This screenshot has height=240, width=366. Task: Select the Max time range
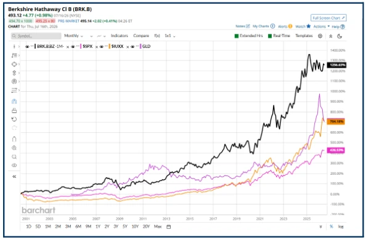click(x=158, y=226)
